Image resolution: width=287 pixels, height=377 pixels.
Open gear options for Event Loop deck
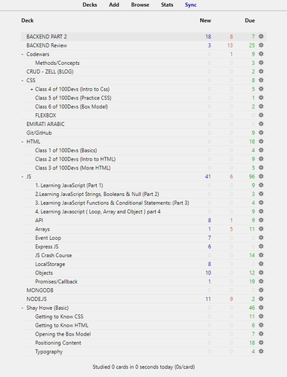click(x=261, y=238)
